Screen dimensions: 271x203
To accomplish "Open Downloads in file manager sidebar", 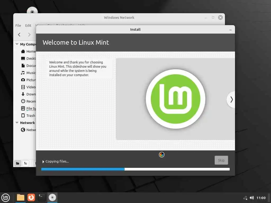I will point(28,94).
